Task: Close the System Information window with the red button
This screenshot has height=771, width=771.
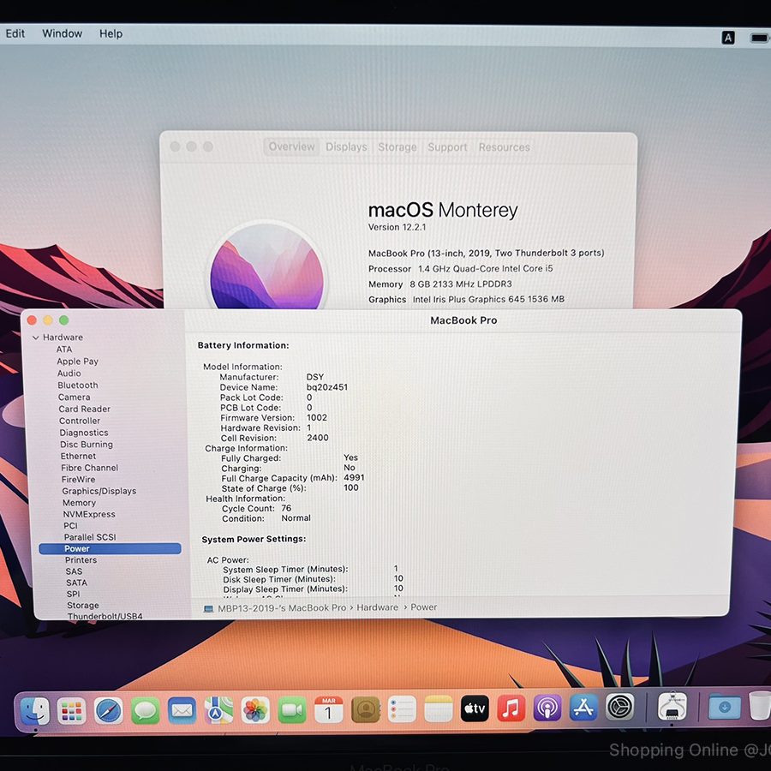Action: tap(32, 320)
